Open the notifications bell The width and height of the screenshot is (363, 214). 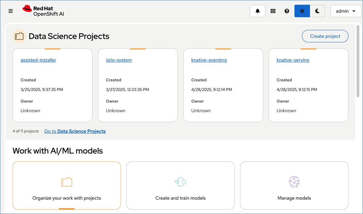257,11
